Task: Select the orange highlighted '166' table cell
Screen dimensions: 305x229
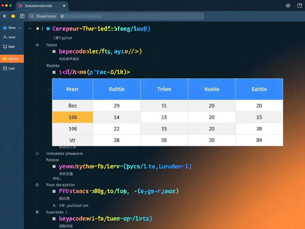Action: [x=73, y=117]
